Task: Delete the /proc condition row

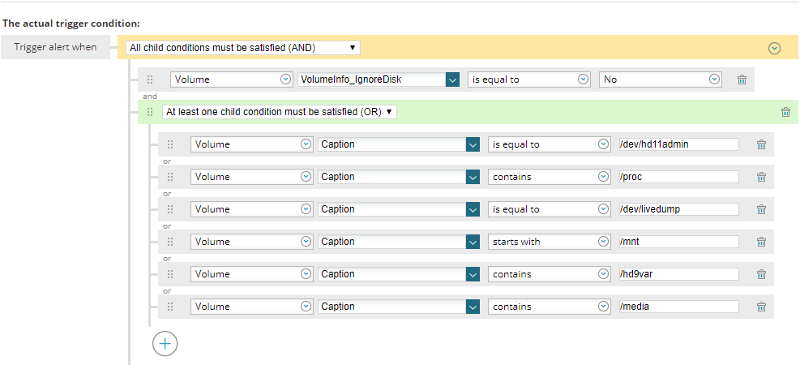Action: coord(761,177)
